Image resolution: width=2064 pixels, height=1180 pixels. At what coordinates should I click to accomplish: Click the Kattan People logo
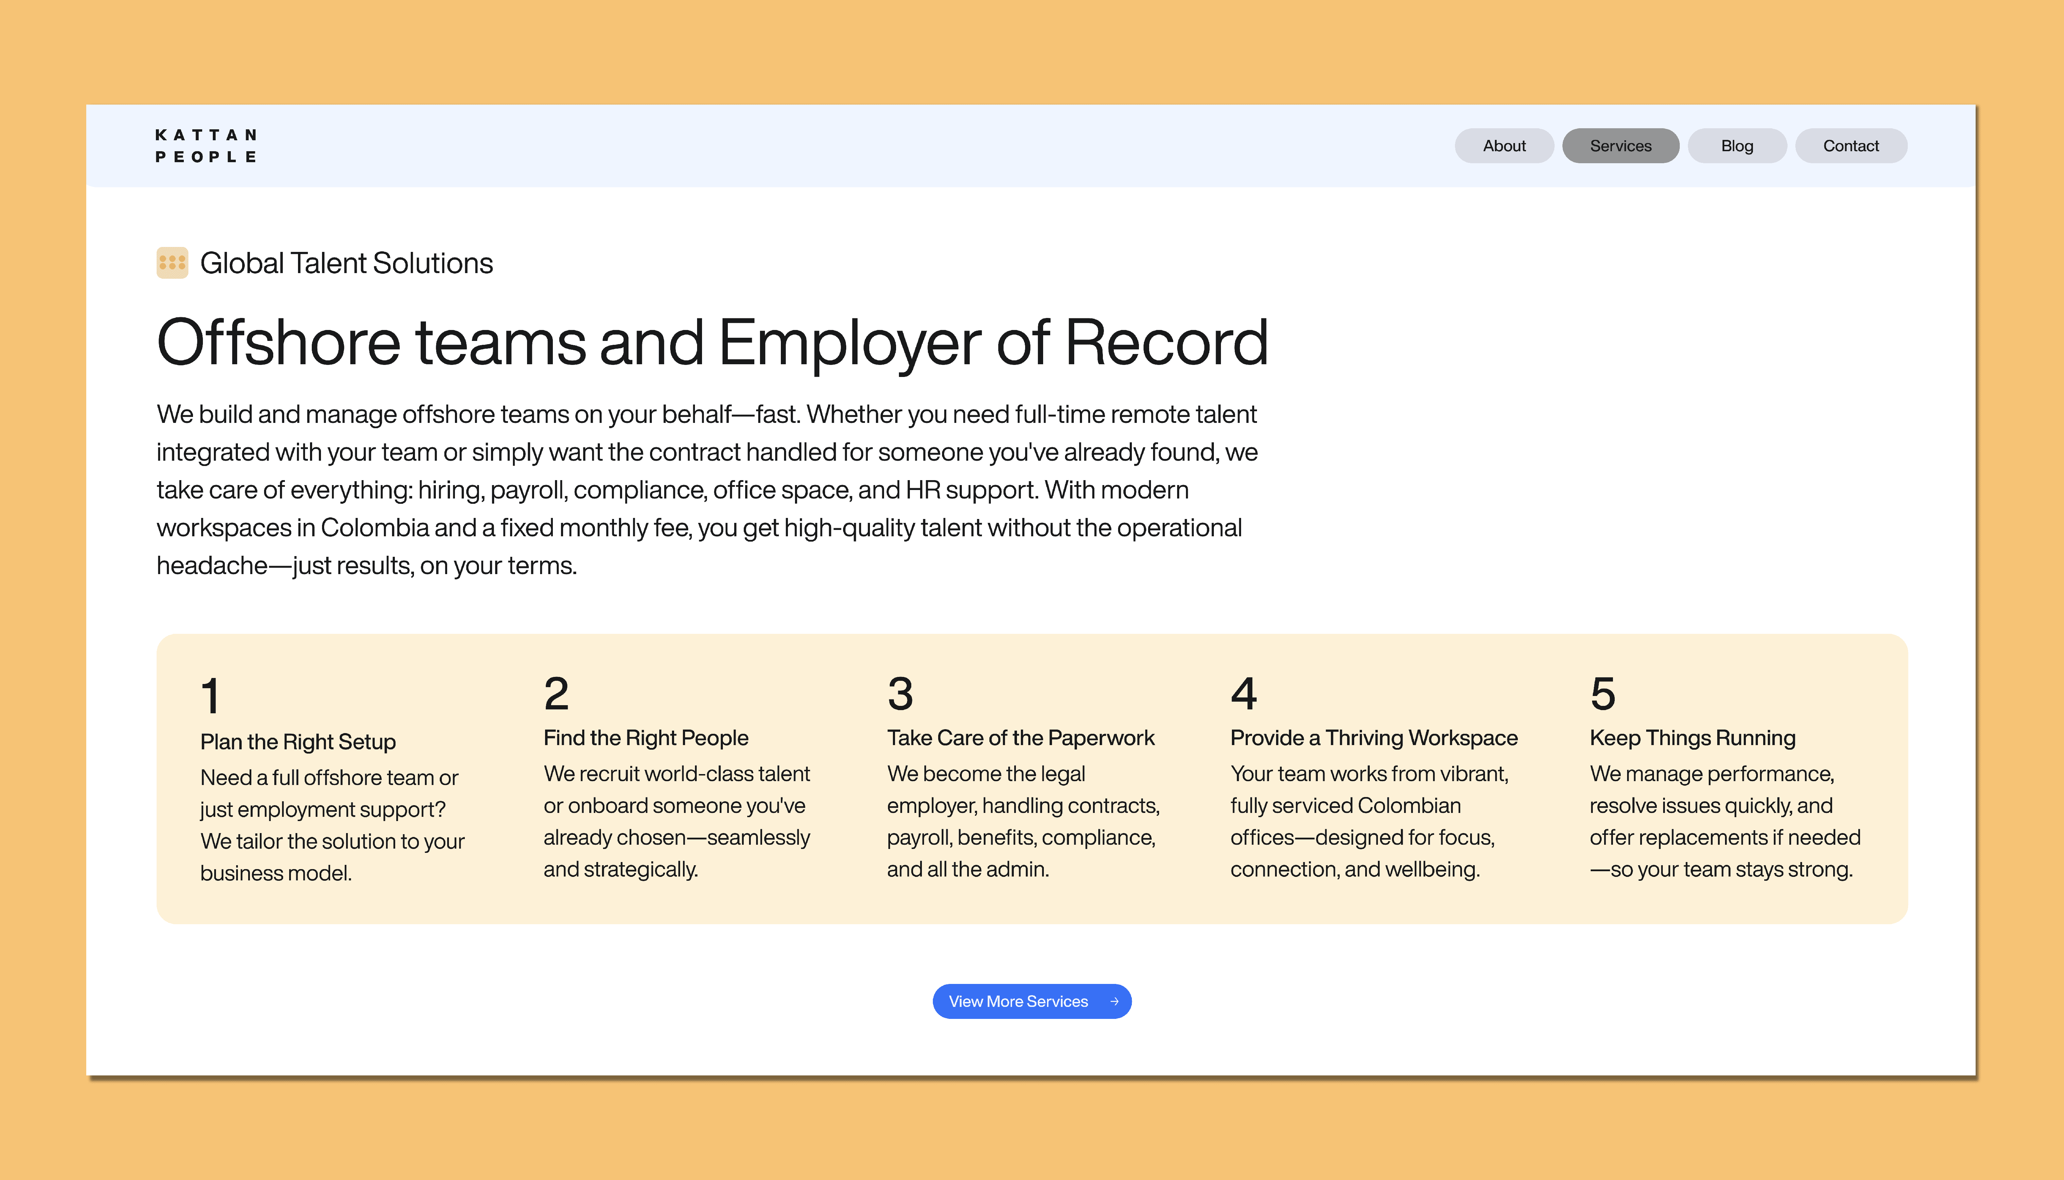coord(206,146)
